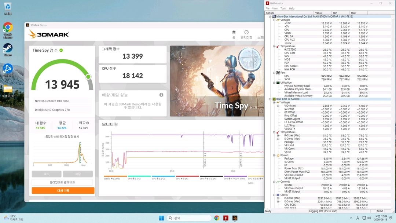
Task: Open the View menu in HWMonitor
Action: click(275, 8)
